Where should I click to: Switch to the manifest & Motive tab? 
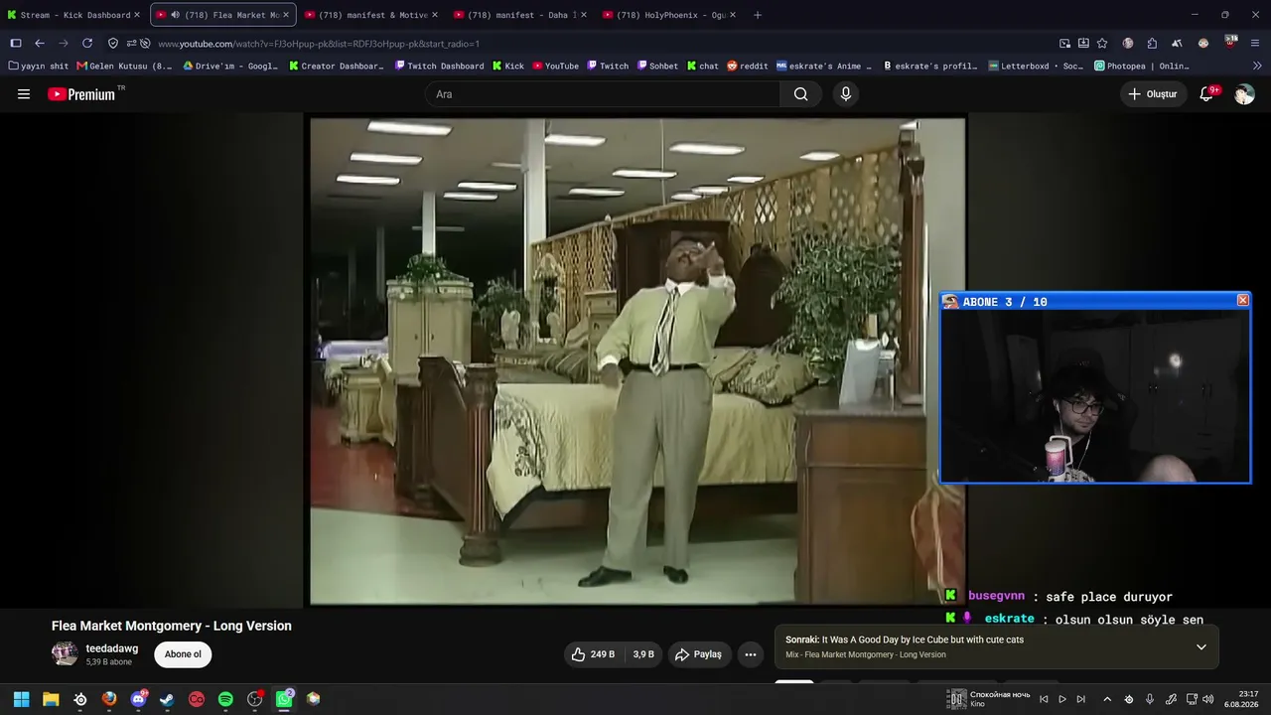click(x=371, y=15)
